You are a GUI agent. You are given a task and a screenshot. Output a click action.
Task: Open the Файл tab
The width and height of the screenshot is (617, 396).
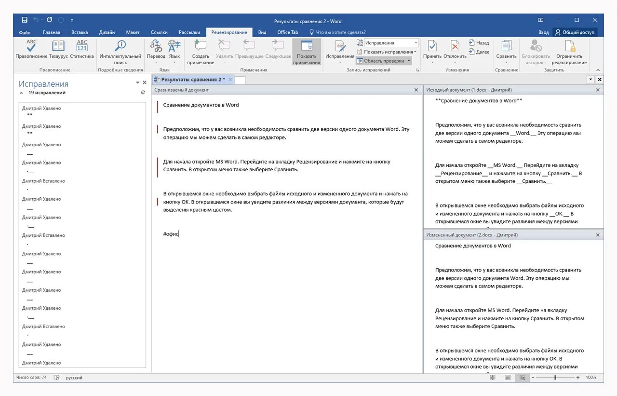point(25,32)
